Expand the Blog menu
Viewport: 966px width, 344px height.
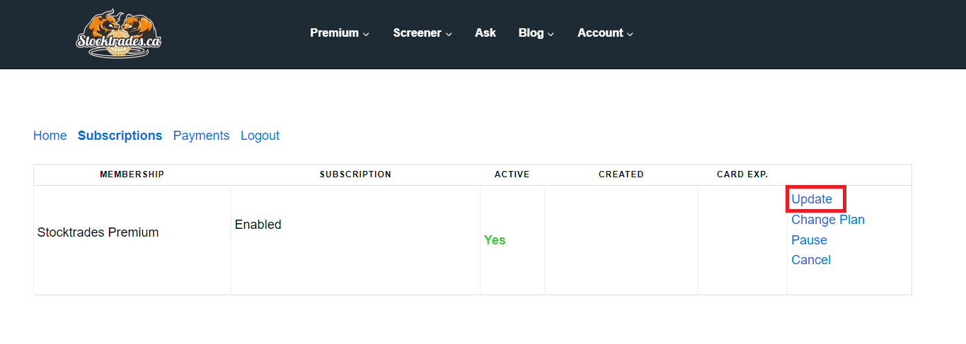536,33
